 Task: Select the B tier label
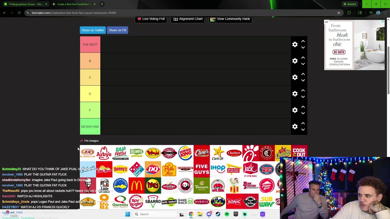coord(90,61)
